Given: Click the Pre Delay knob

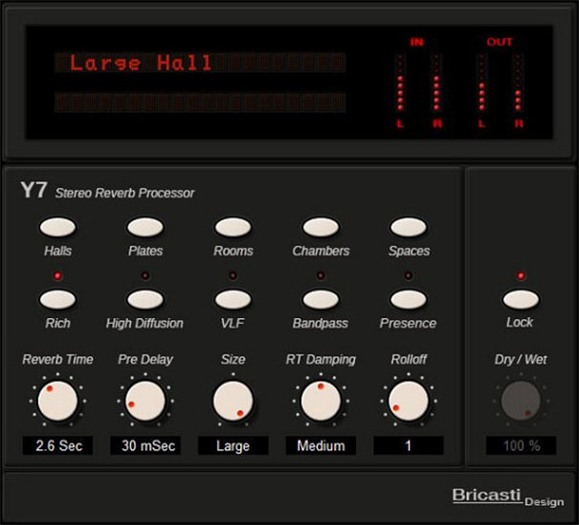Looking at the screenshot, I should tap(145, 399).
